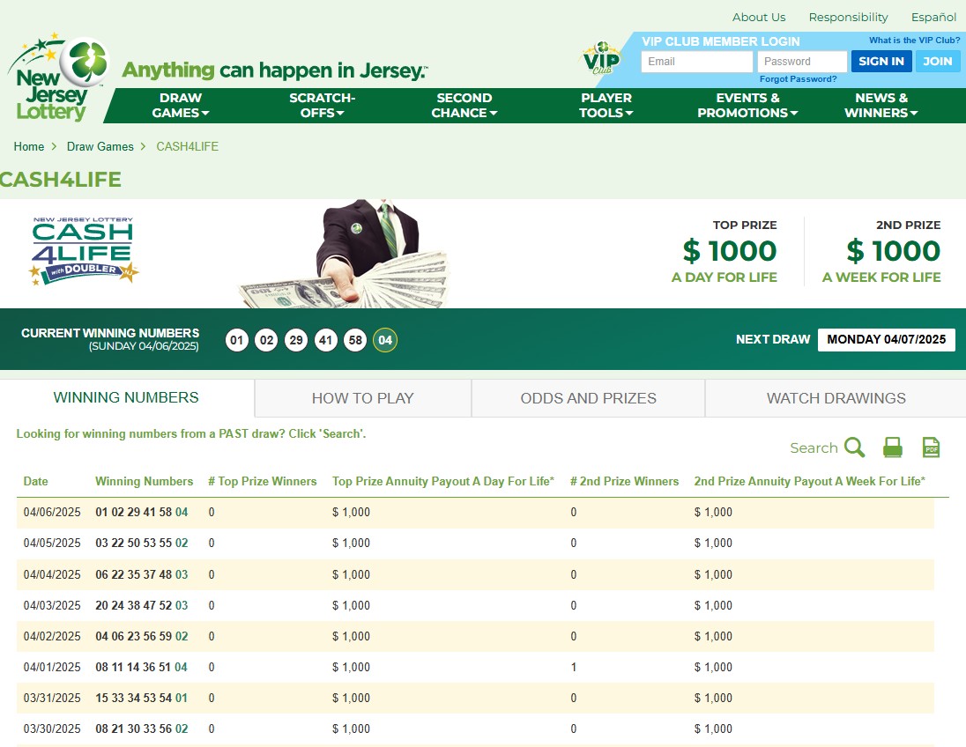Switch the site language to Español
966x747 pixels.
point(933,17)
